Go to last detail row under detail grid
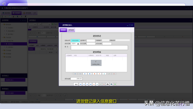 point(90,74)
